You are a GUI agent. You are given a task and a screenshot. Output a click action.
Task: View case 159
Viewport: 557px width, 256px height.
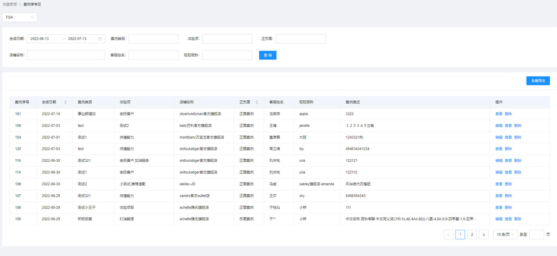click(x=508, y=126)
